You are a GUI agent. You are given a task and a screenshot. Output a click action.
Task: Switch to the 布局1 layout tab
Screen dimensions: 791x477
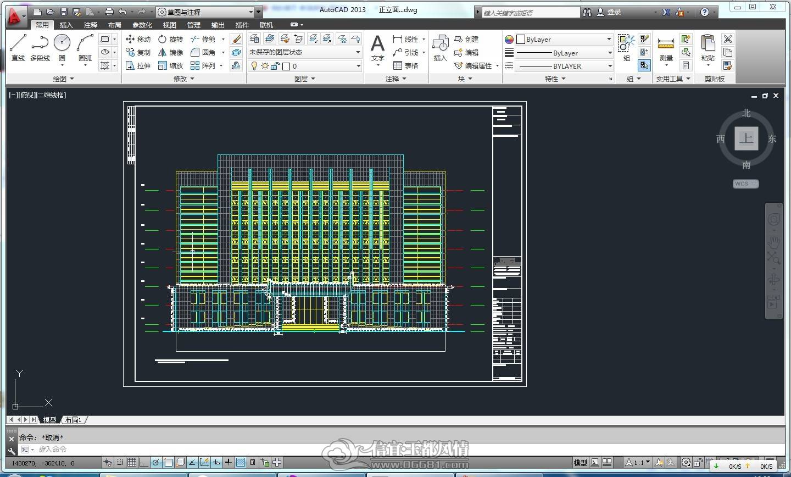click(73, 420)
